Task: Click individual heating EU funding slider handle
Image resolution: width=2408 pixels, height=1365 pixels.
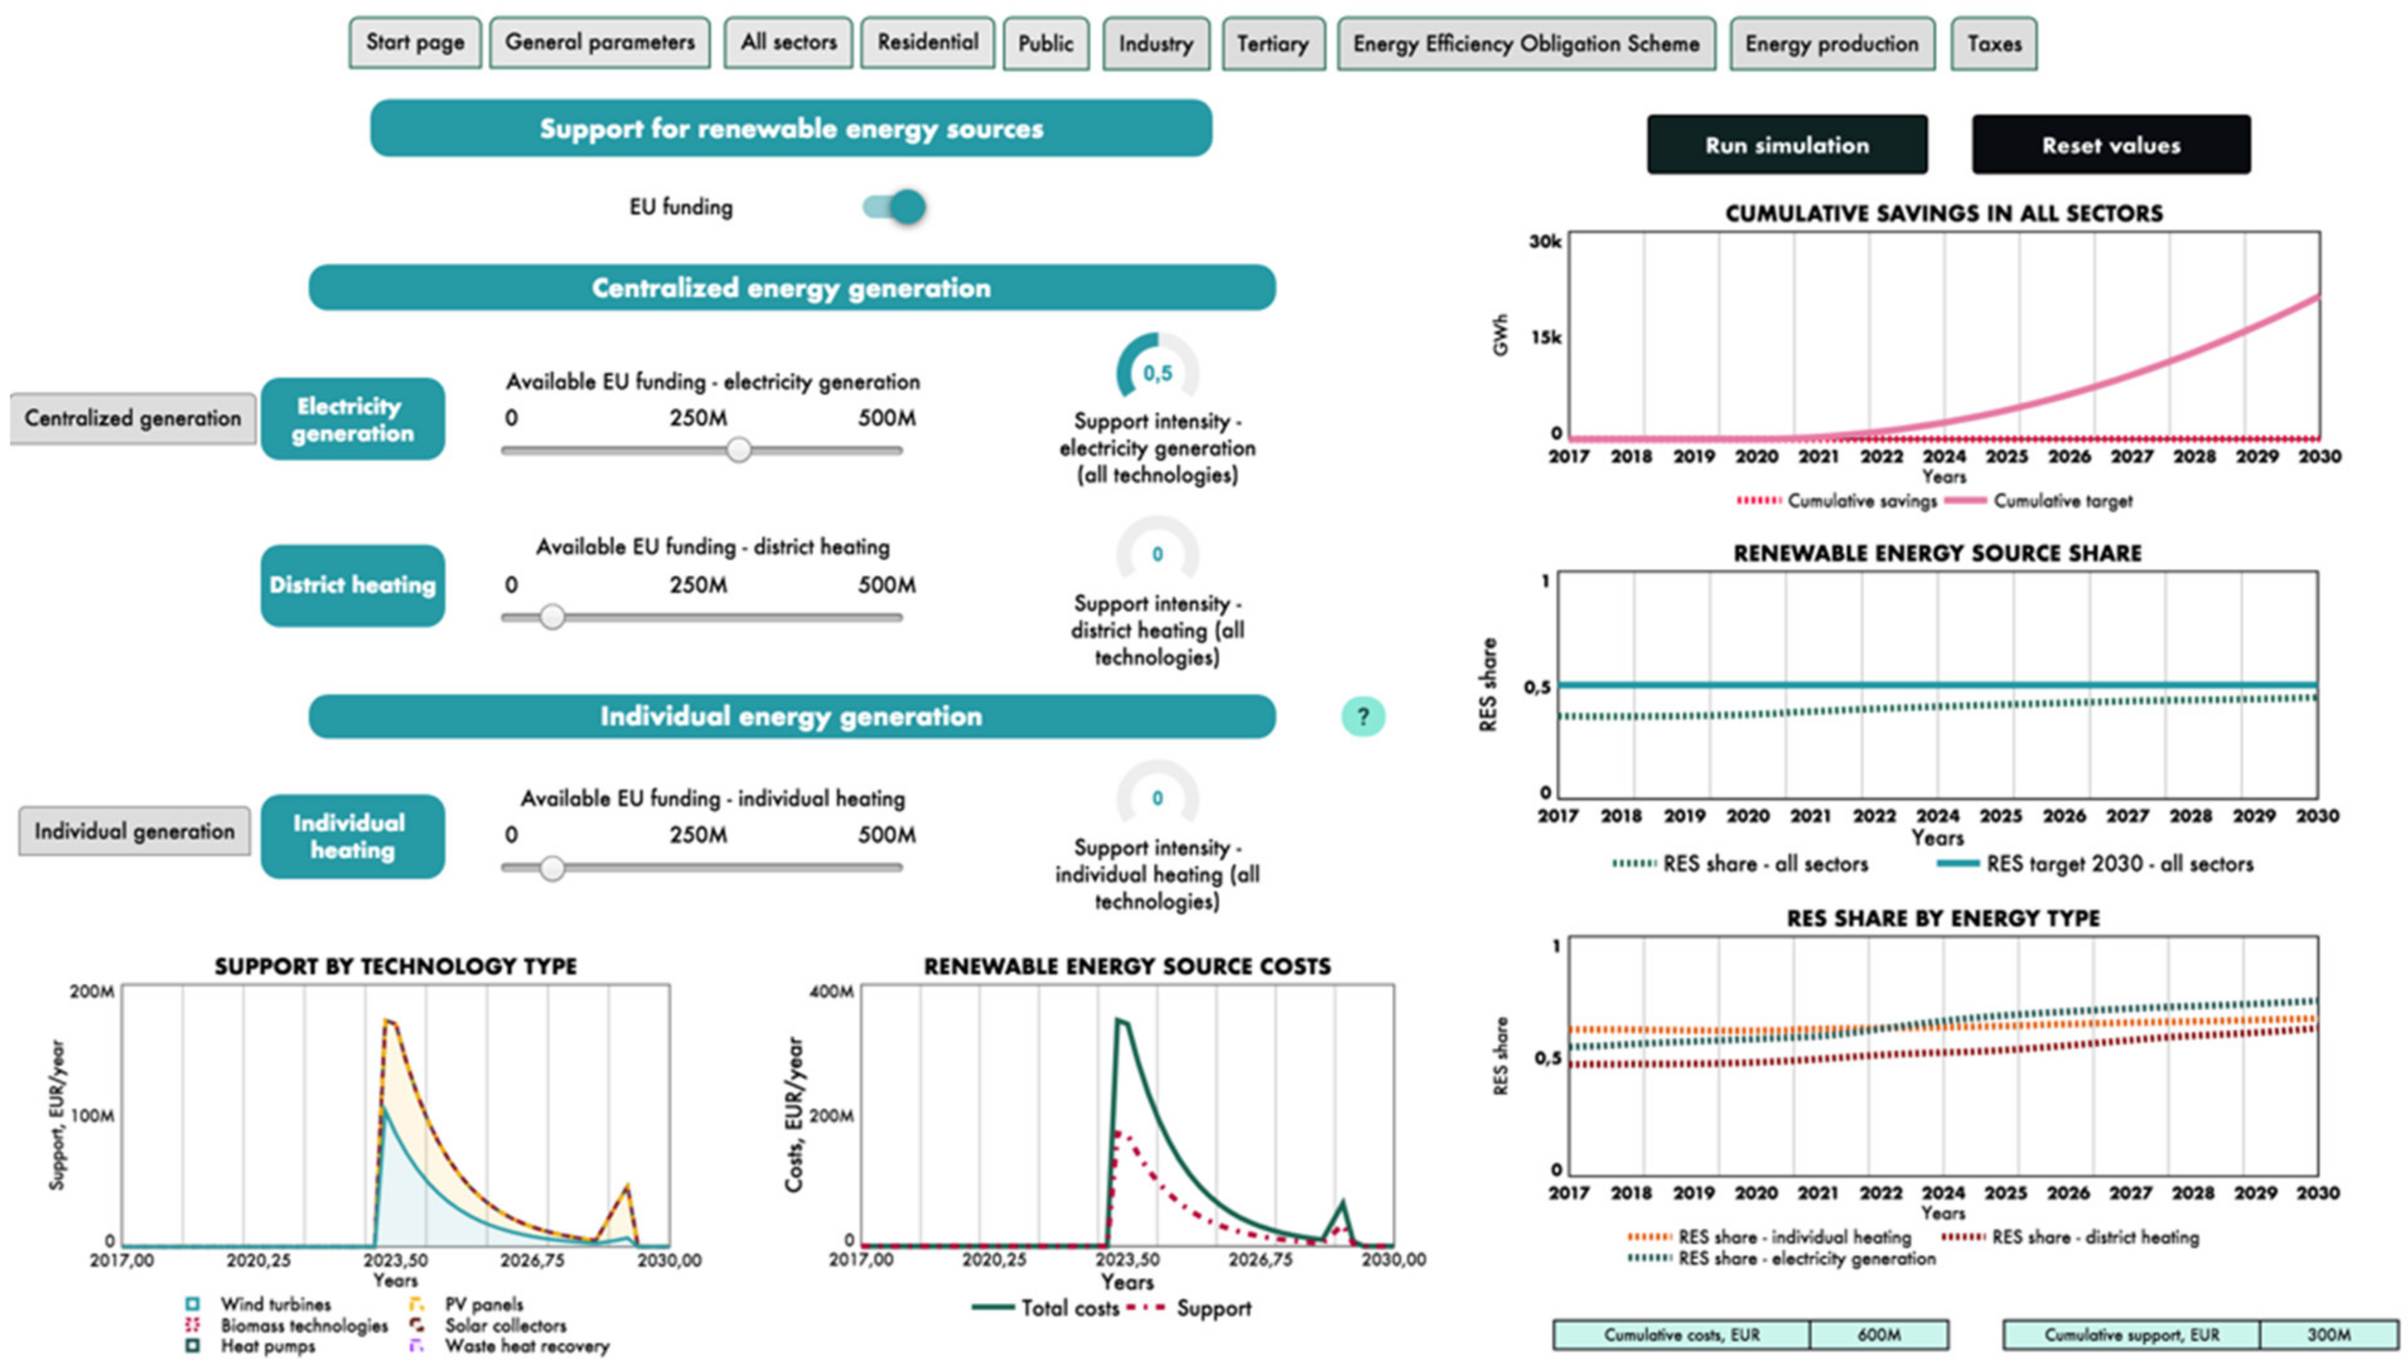Action: 552,868
